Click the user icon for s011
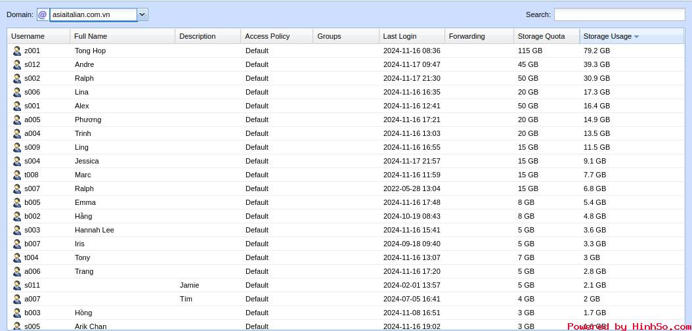Image resolution: width=692 pixels, height=331 pixels. pos(17,285)
